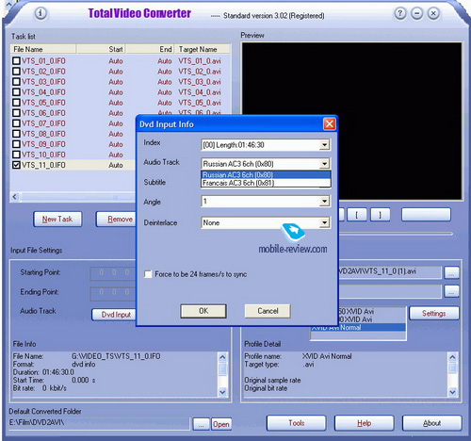The width and height of the screenshot is (471, 441).
Task: Open the Index dropdown
Action: [x=324, y=145]
